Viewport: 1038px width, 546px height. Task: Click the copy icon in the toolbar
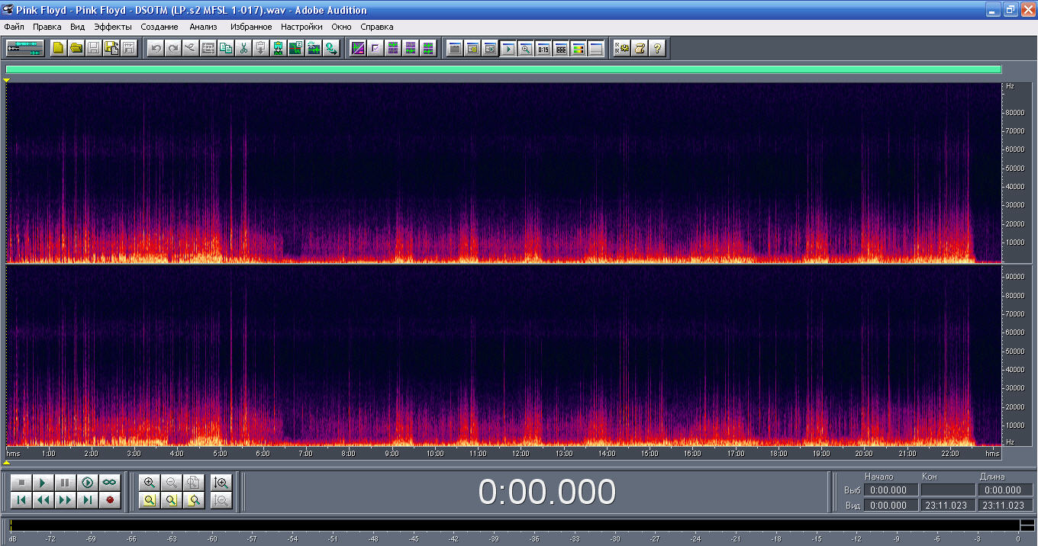click(226, 48)
